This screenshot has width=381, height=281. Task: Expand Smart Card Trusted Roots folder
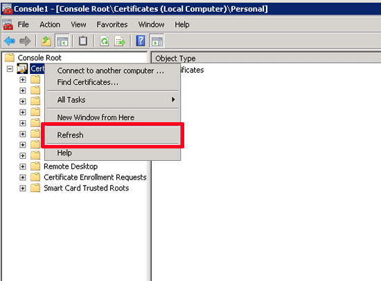pos(23,188)
